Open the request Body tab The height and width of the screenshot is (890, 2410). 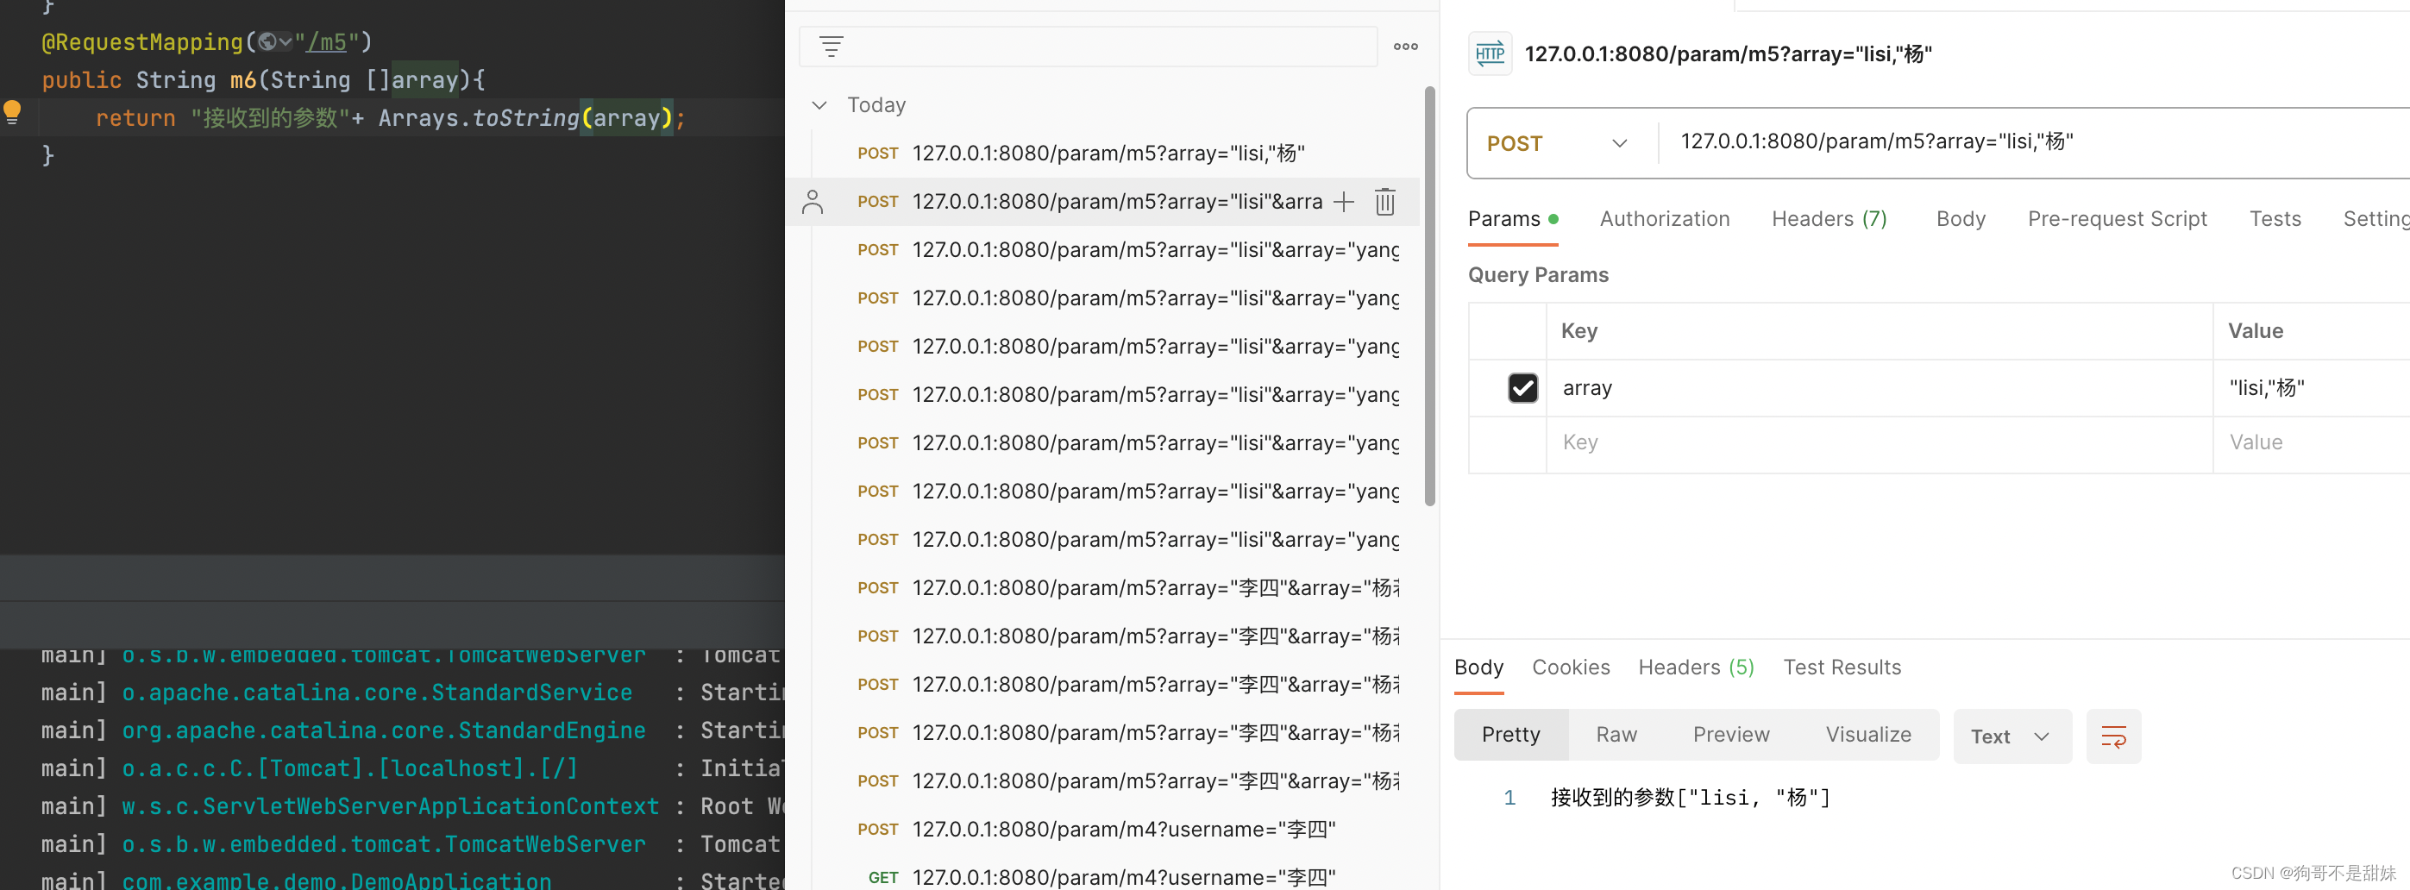pyautogui.click(x=1960, y=219)
